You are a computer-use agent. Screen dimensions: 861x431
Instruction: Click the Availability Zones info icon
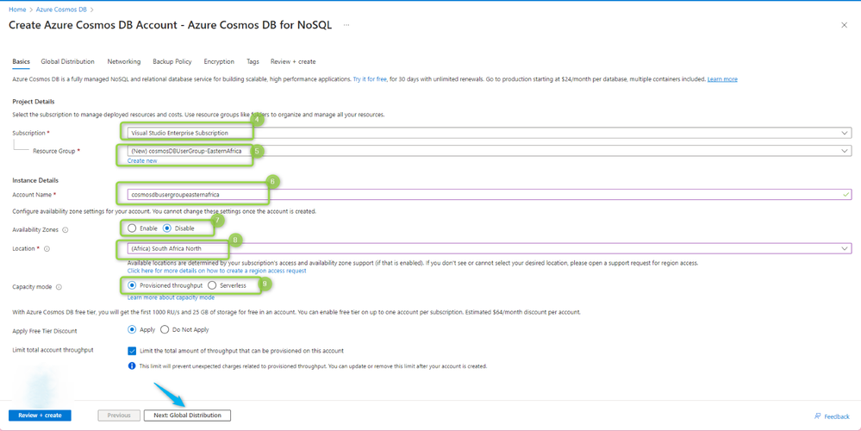point(66,230)
